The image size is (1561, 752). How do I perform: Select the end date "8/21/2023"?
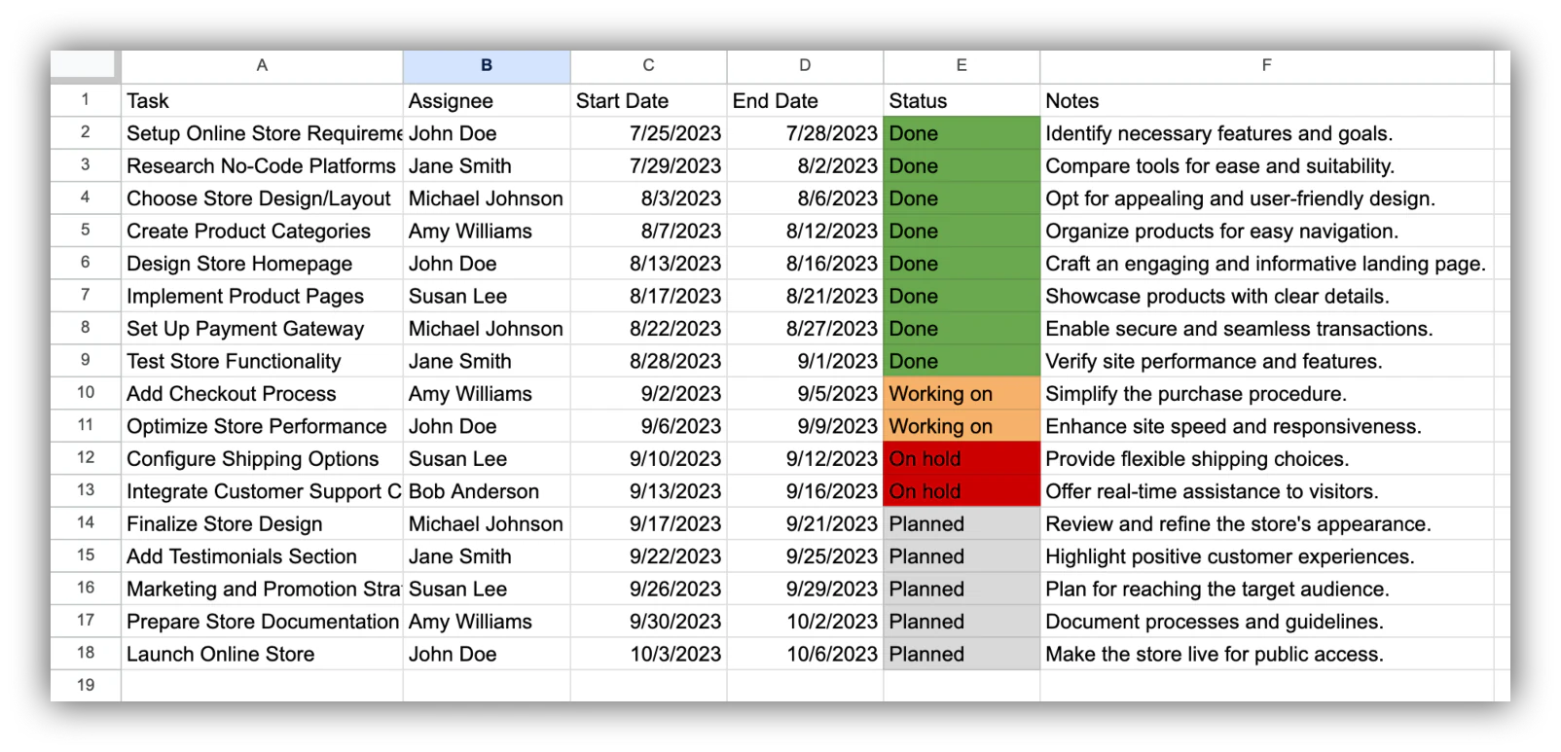pyautogui.click(x=805, y=296)
